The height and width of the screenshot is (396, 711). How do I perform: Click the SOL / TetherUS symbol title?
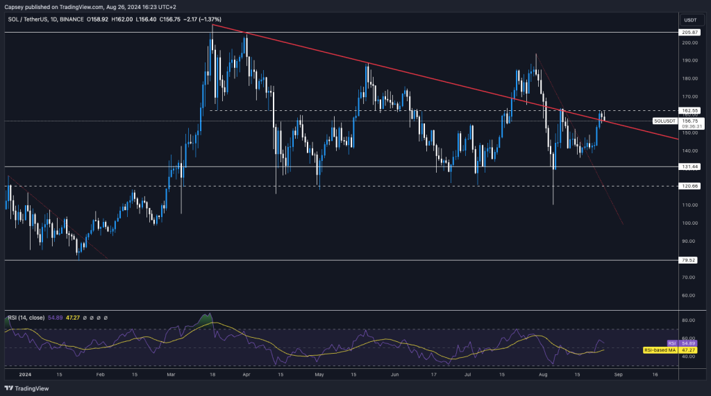35,19
